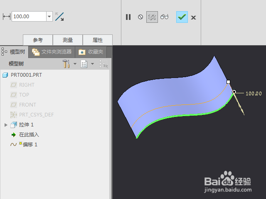Open the 参考 tab
The image size is (266, 199).
click(38, 40)
